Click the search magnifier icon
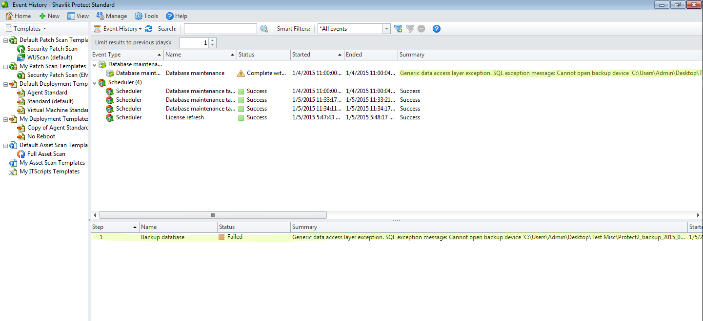This screenshot has height=321, width=703. 264,29
